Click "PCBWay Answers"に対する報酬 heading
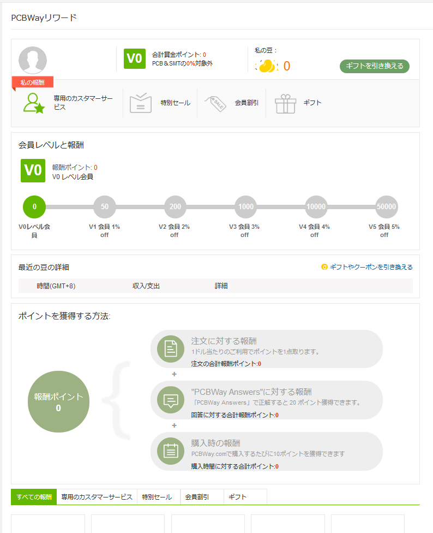 point(251,392)
